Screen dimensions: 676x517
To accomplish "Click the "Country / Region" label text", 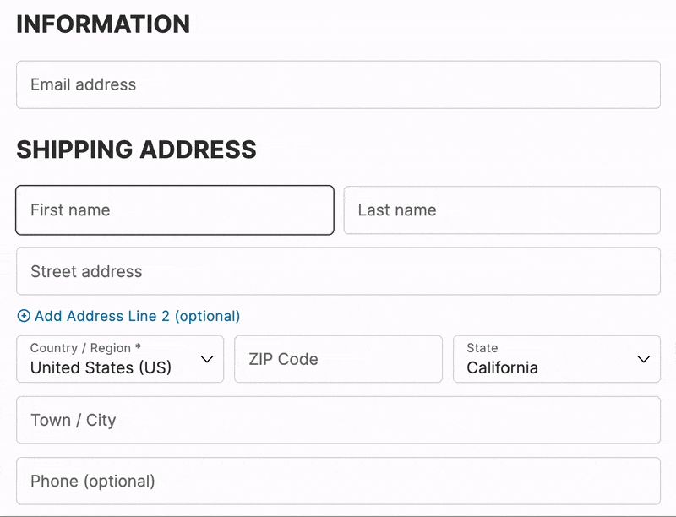I will point(80,348).
